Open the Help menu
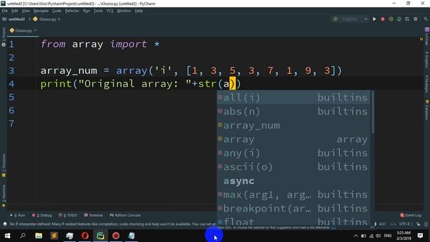430x242 pixels. [139, 11]
